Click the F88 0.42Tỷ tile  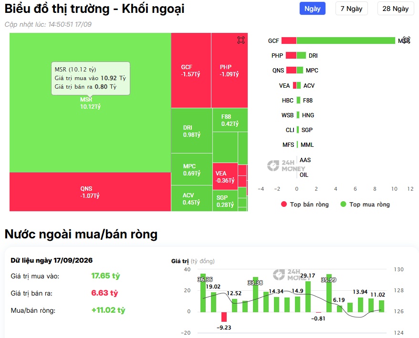click(230, 120)
